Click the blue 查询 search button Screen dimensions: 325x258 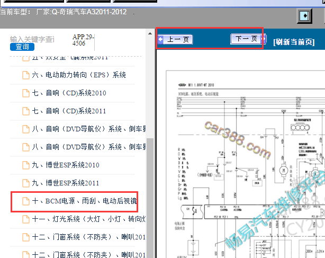pyautogui.click(x=22, y=47)
